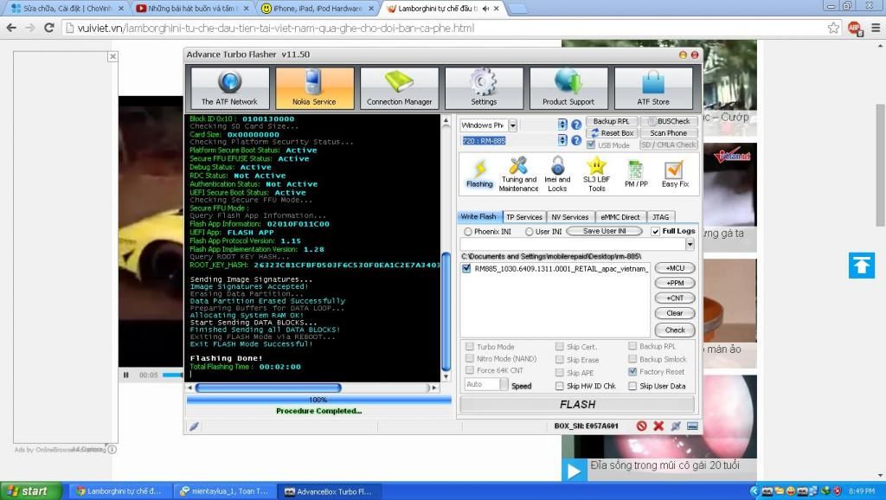
Task: Expand the INI file path dropdown
Action: click(x=690, y=244)
